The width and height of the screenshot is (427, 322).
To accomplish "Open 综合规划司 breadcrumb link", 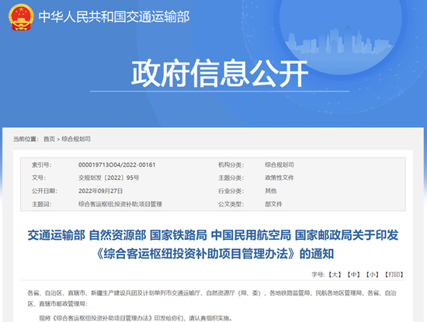I will 76,139.
